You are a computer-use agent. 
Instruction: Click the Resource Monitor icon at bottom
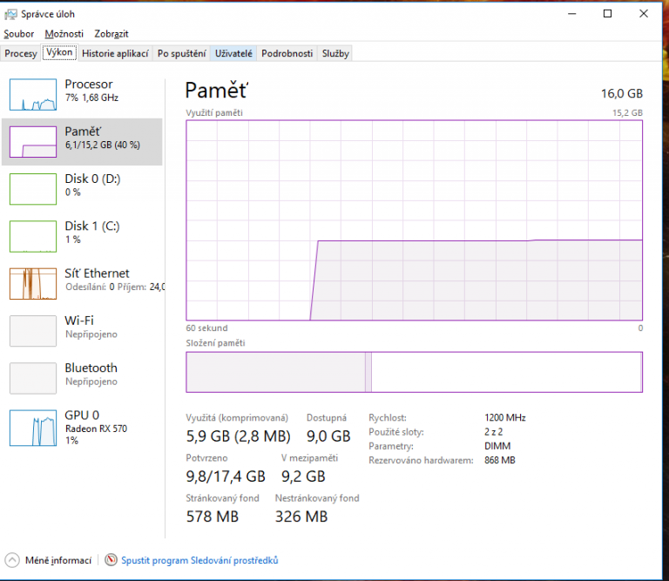pyautogui.click(x=111, y=560)
